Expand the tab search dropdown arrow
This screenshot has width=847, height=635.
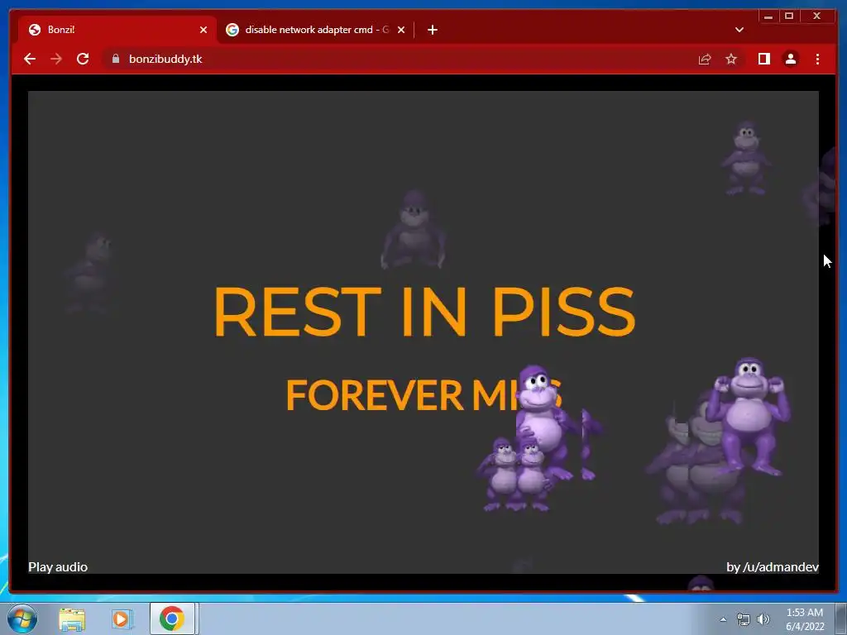coord(739,30)
